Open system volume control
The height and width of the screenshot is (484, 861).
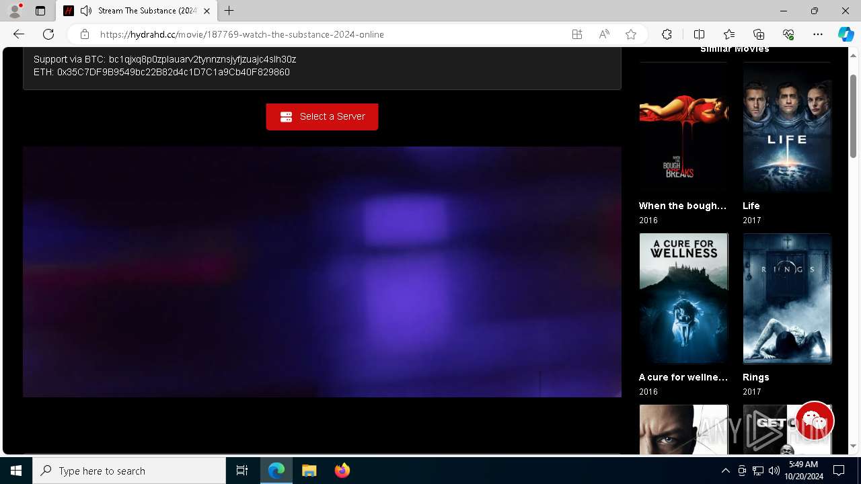(x=774, y=471)
